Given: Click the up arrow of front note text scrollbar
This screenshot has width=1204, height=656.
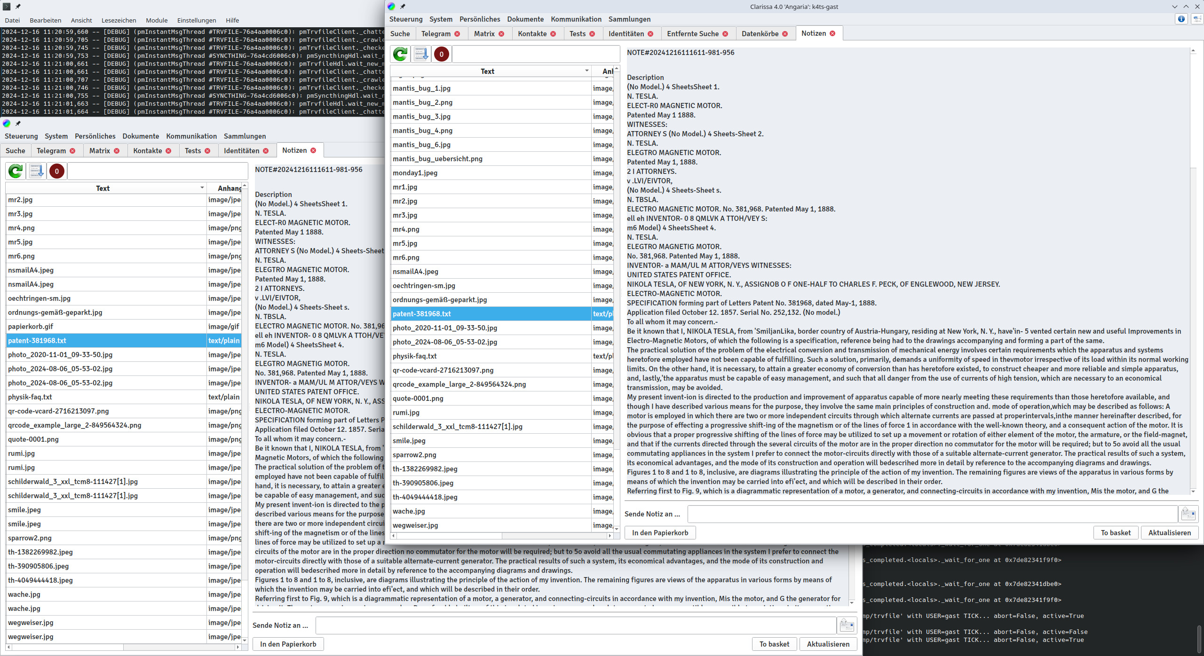Looking at the screenshot, I should tap(1193, 51).
